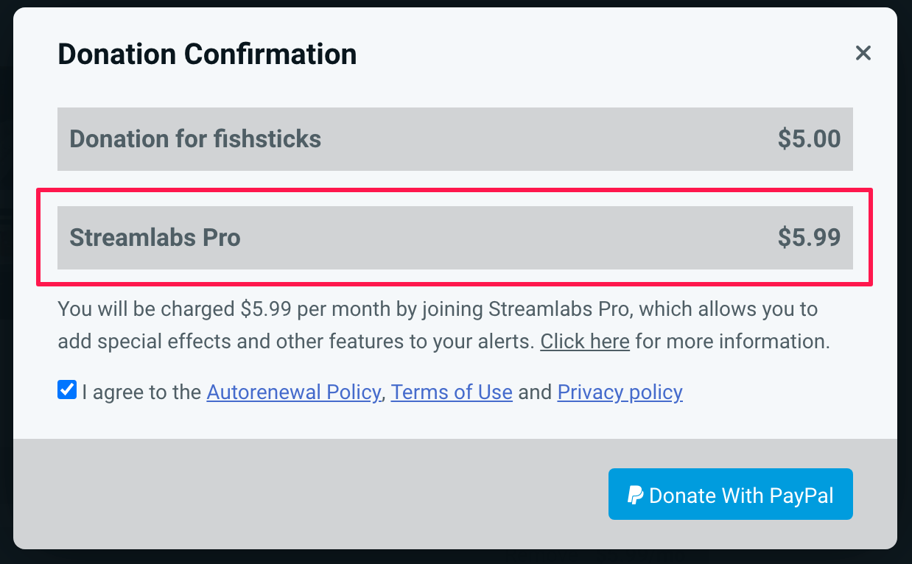The width and height of the screenshot is (912, 564).
Task: Click the PayPal logo icon
Action: (x=634, y=495)
